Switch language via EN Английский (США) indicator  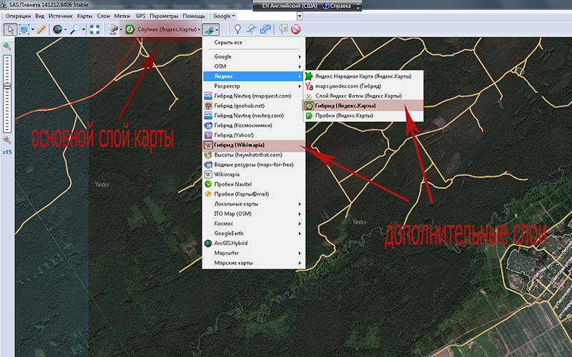pyautogui.click(x=290, y=6)
